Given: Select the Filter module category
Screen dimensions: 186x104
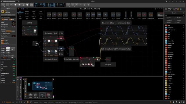Looking at the screenshot, I should click(x=20, y=16).
